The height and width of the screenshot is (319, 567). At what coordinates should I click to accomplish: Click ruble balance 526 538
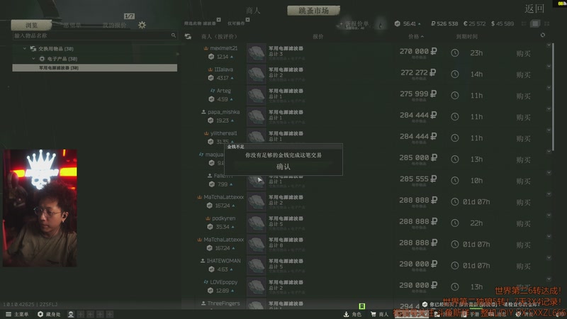point(444,23)
